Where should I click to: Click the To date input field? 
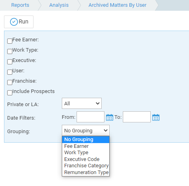coord(137,117)
